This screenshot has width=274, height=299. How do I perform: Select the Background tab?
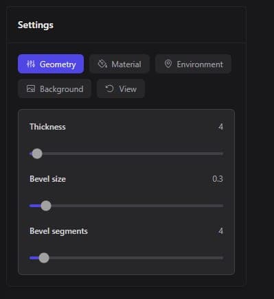(x=54, y=88)
